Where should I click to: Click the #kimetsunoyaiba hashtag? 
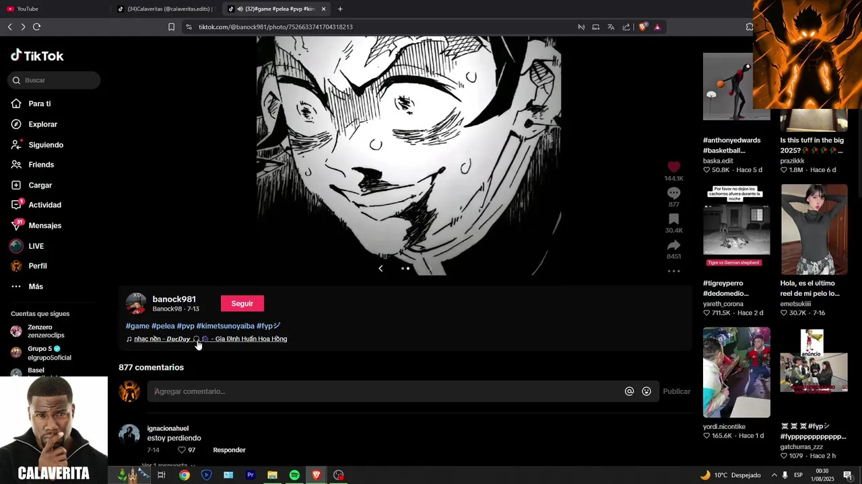point(226,326)
